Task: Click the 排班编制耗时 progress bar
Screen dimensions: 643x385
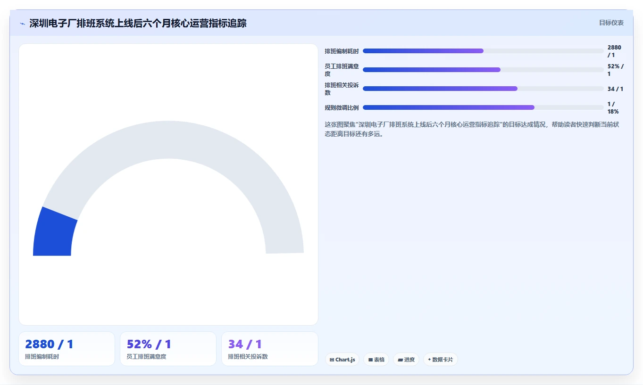Action: 483,51
